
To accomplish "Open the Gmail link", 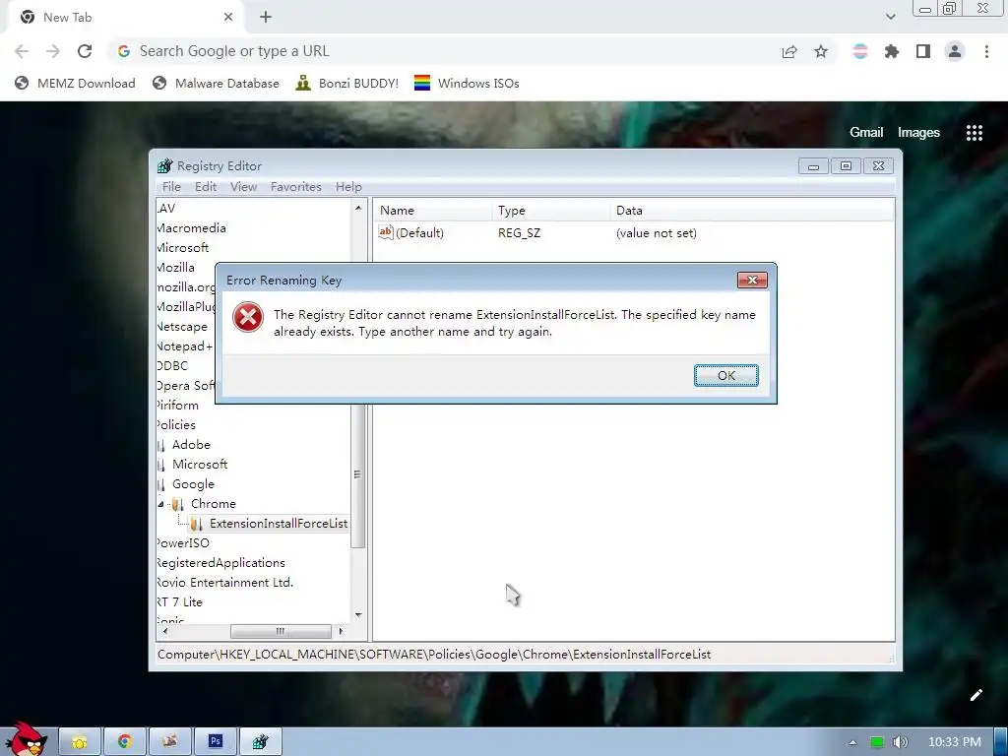I will tap(866, 132).
